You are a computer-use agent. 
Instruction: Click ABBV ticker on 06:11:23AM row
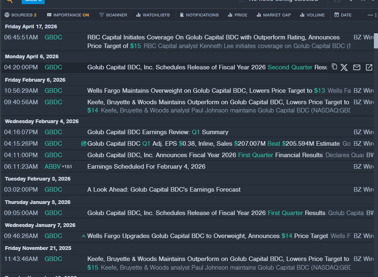click(52, 167)
